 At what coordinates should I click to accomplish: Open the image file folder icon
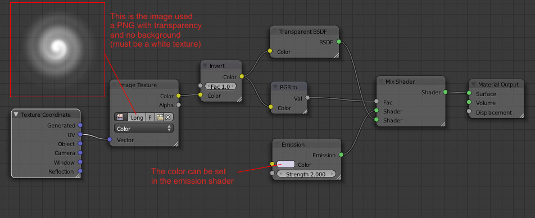(x=160, y=117)
